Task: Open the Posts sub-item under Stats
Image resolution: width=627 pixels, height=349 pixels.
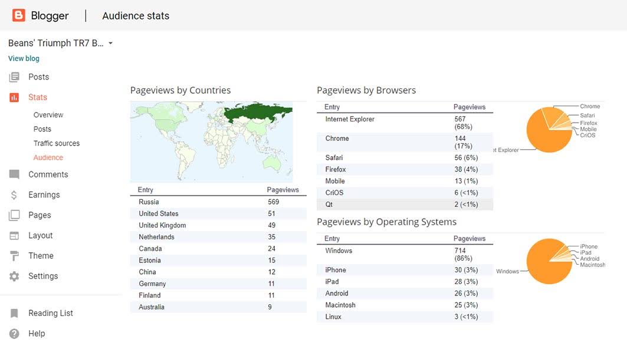Action: click(x=42, y=129)
